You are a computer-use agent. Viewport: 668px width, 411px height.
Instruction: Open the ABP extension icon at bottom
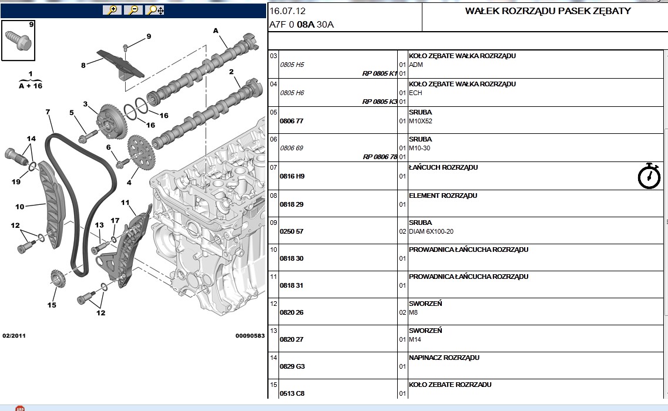click(19, 407)
